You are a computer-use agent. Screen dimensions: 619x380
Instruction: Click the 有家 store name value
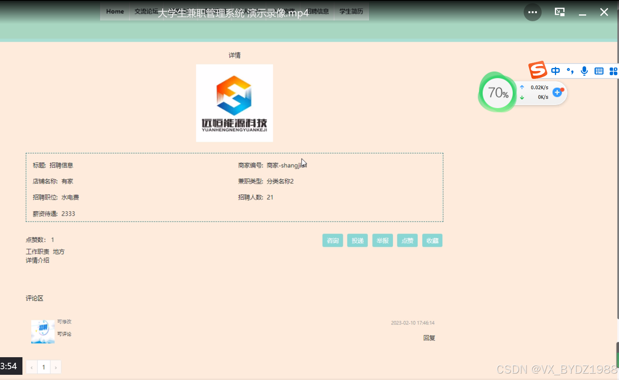coord(67,181)
